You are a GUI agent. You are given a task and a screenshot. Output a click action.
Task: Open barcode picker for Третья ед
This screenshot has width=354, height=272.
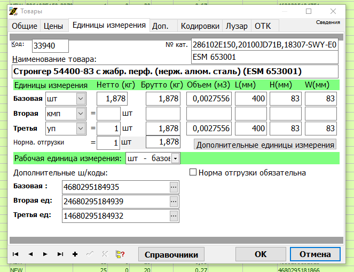point(174,216)
